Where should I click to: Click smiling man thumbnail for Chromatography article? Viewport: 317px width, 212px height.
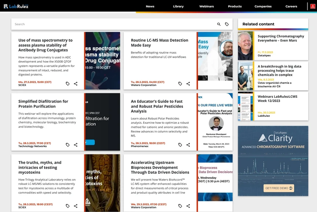click(x=245, y=46)
